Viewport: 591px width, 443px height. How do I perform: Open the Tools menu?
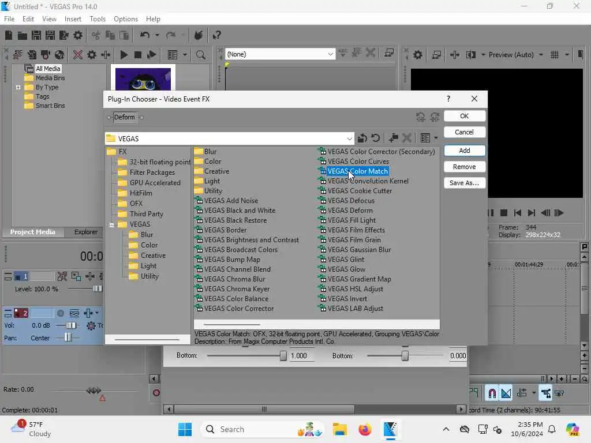[98, 19]
